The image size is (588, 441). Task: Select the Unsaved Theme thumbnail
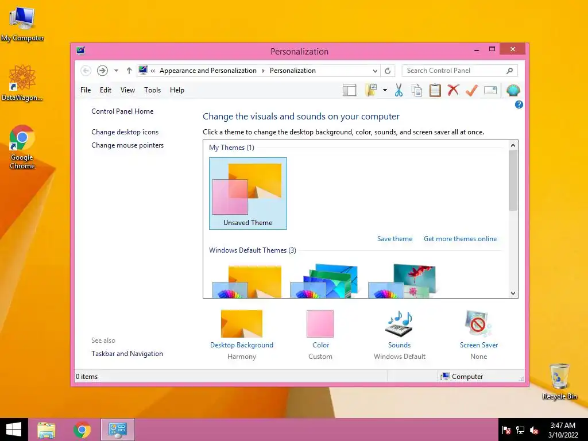click(248, 194)
